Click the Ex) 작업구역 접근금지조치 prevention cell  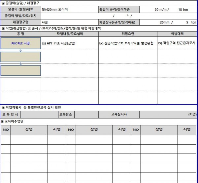(177, 43)
